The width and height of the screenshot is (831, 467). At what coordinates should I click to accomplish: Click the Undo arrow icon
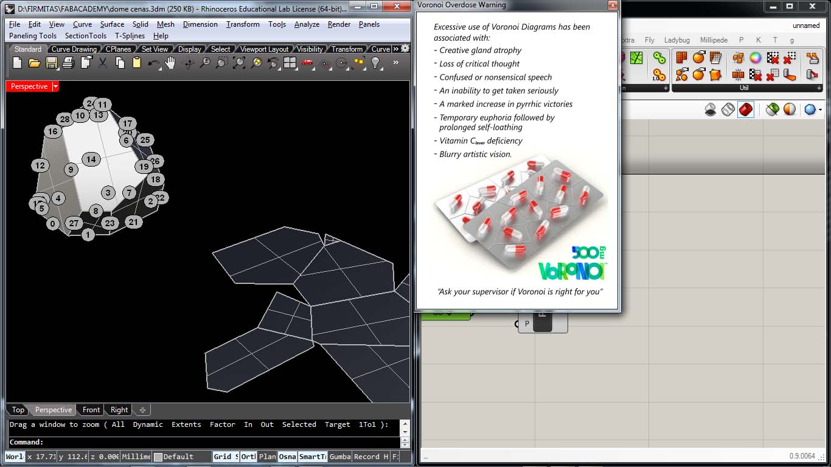[154, 63]
